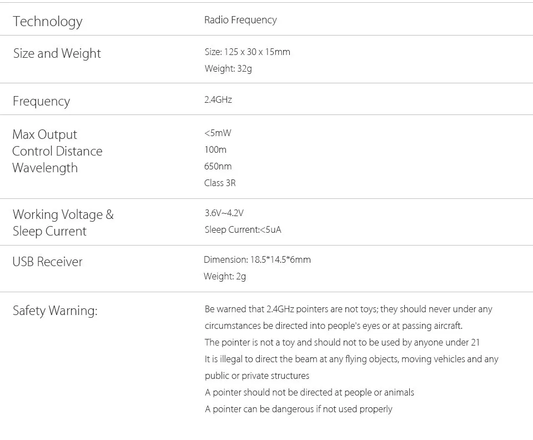The height and width of the screenshot is (440, 533).
Task: Click the Frequency heading
Action: [41, 101]
